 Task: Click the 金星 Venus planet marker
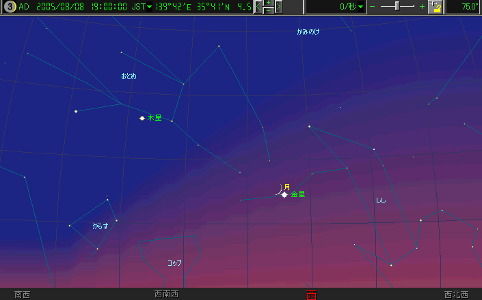coord(284,195)
